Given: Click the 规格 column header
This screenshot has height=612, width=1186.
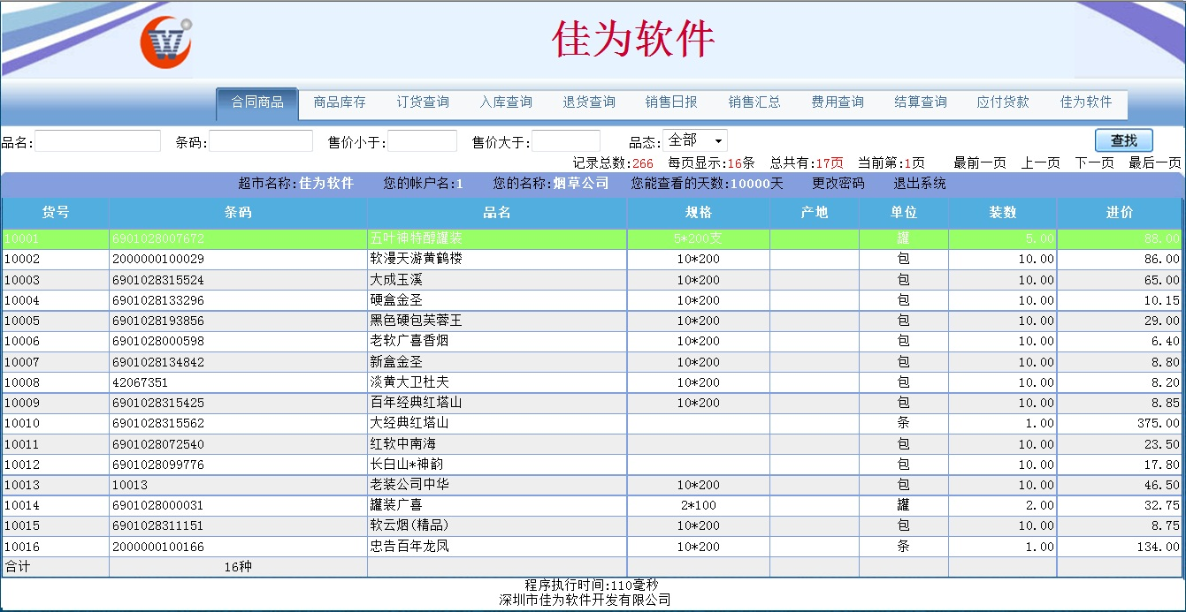Looking at the screenshot, I should point(699,213).
